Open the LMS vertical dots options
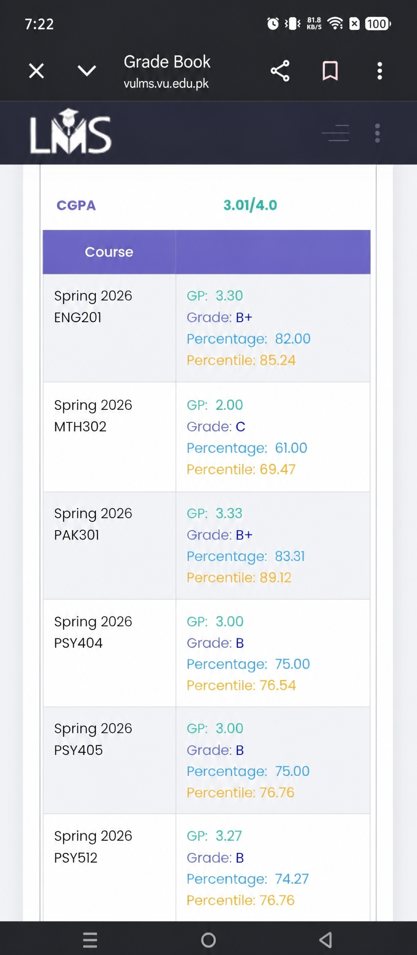This screenshot has height=955, width=417. [x=377, y=133]
